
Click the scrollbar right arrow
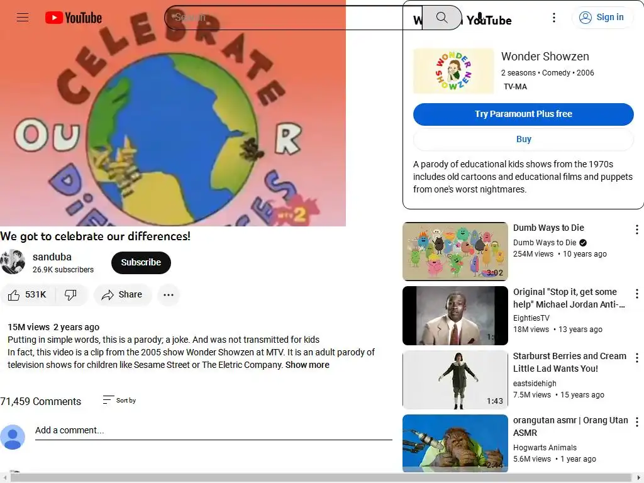638,478
